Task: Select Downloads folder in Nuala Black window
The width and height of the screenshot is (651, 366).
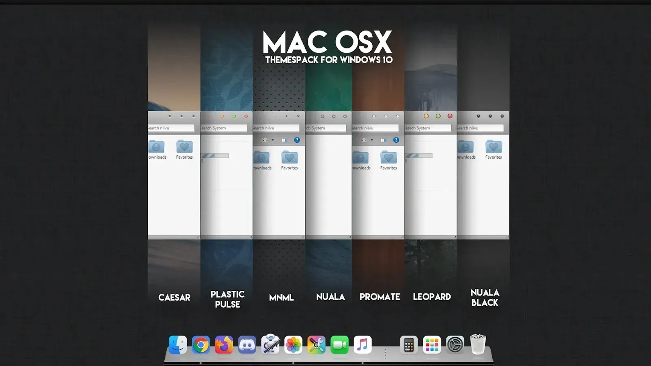Action: pos(466,150)
